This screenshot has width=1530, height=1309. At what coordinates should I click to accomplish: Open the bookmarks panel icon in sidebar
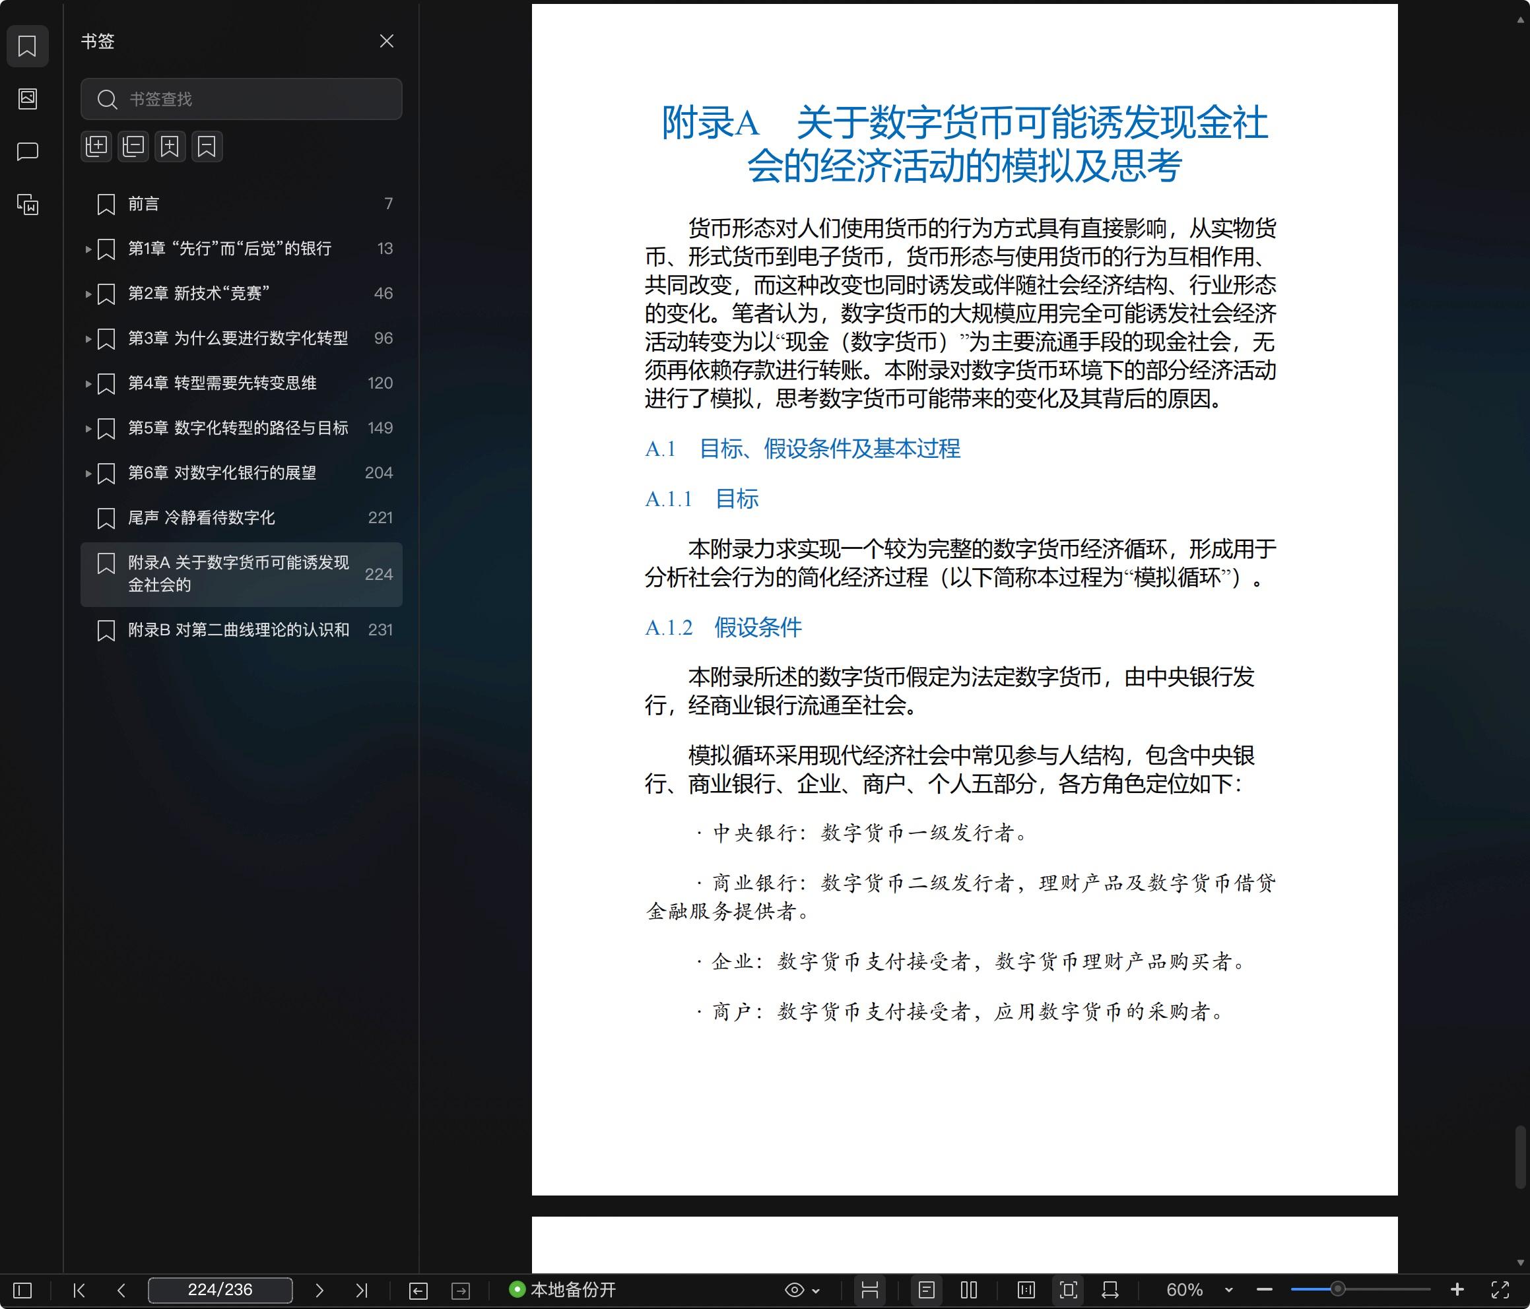(27, 46)
